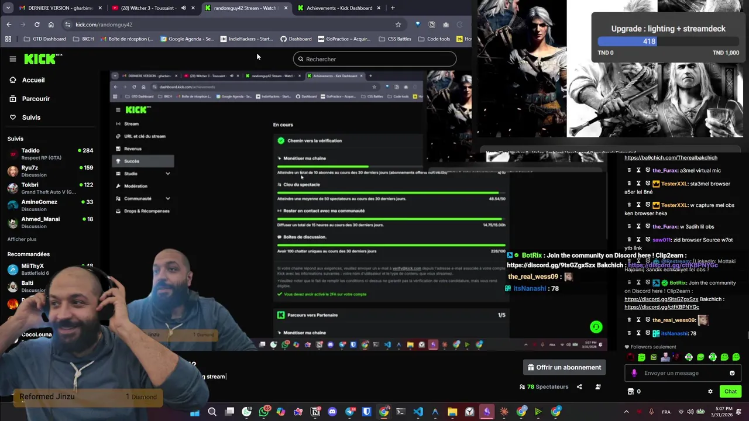The width and height of the screenshot is (749, 421).
Task: Open the chat settings gear
Action: 710,391
